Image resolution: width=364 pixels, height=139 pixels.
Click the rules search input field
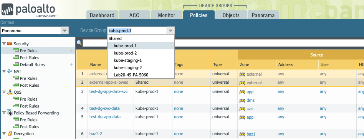223,43
